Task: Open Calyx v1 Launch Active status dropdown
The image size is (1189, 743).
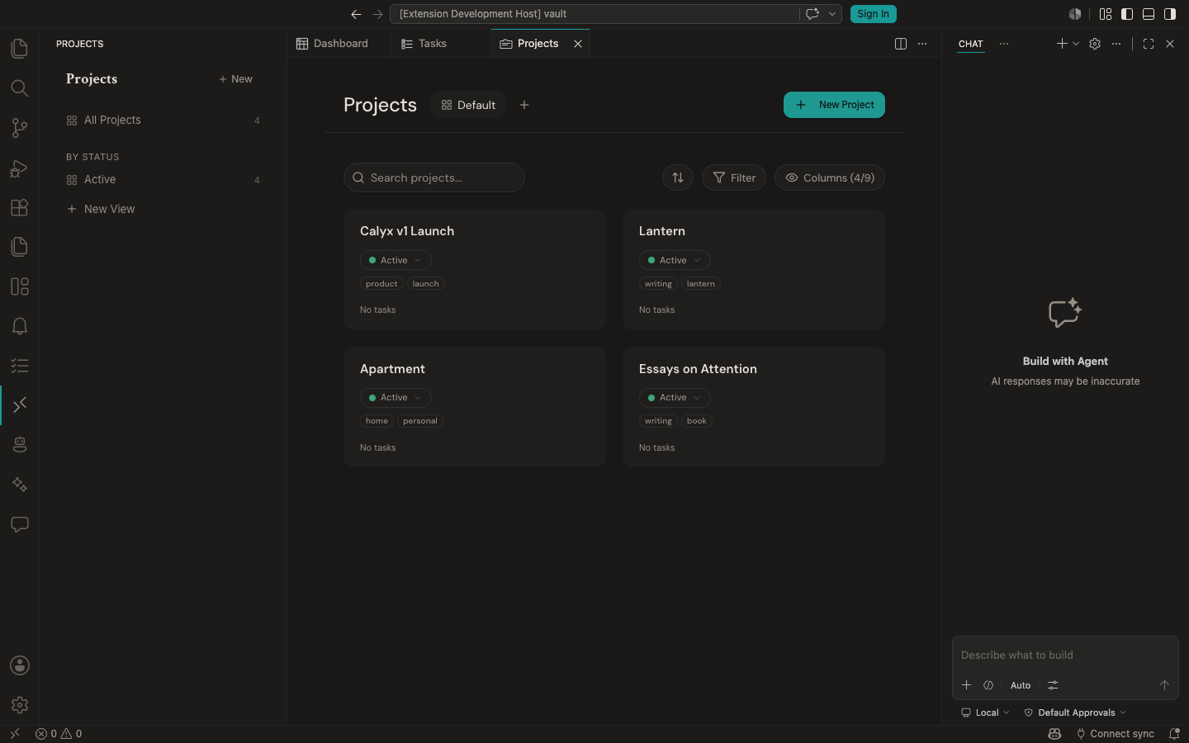Action: 396,260
